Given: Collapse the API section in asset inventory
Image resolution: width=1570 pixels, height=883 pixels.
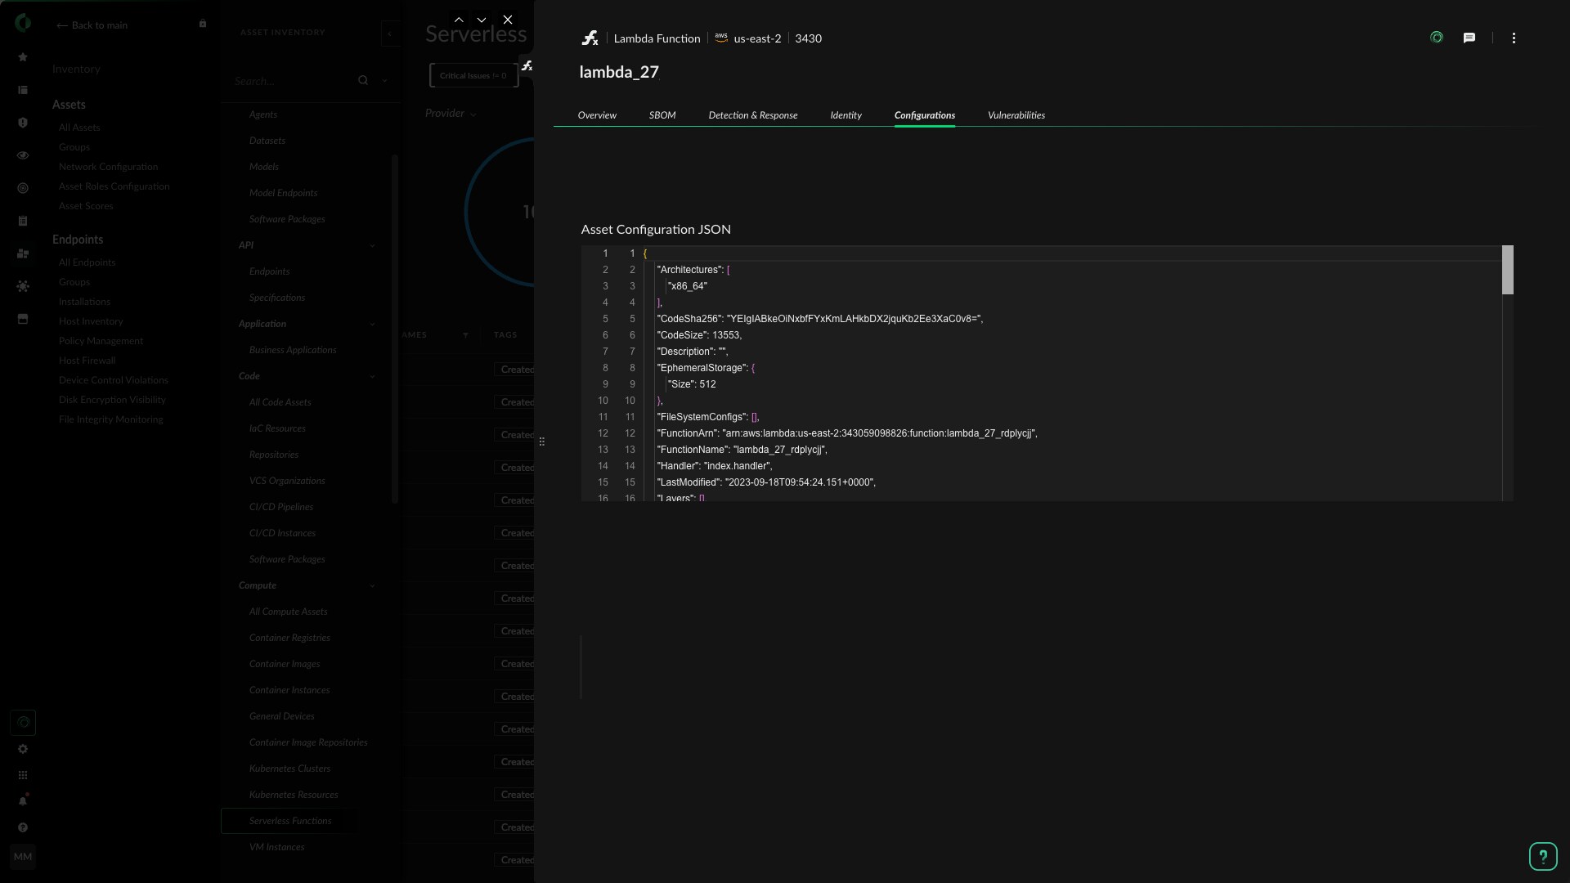Looking at the screenshot, I should pyautogui.click(x=372, y=245).
